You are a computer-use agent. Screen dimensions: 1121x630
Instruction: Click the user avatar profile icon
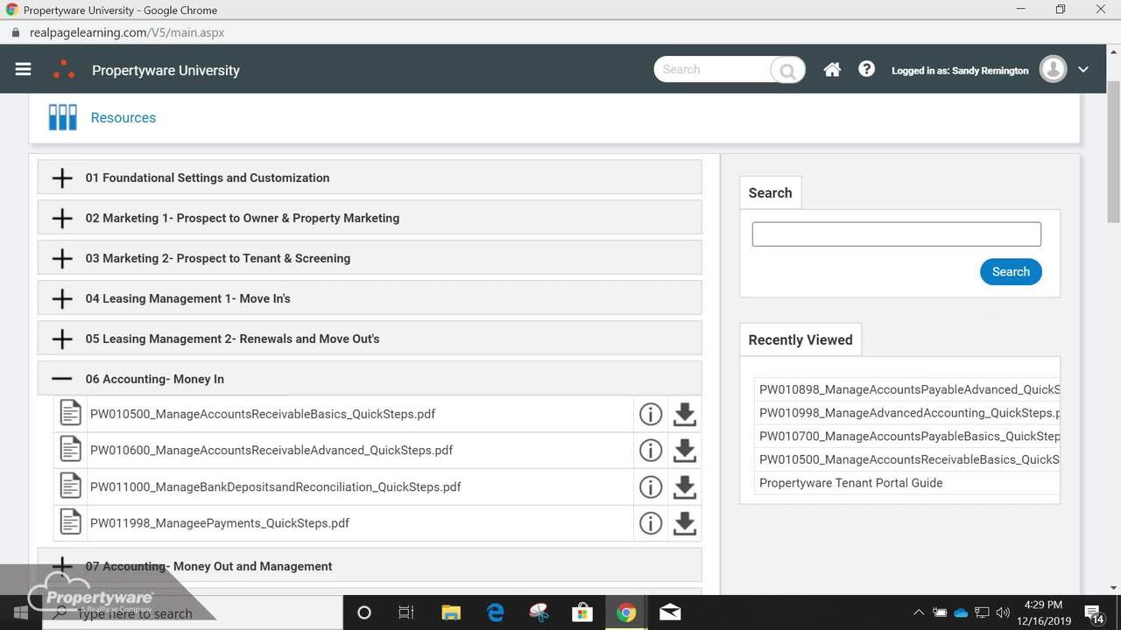tap(1053, 68)
